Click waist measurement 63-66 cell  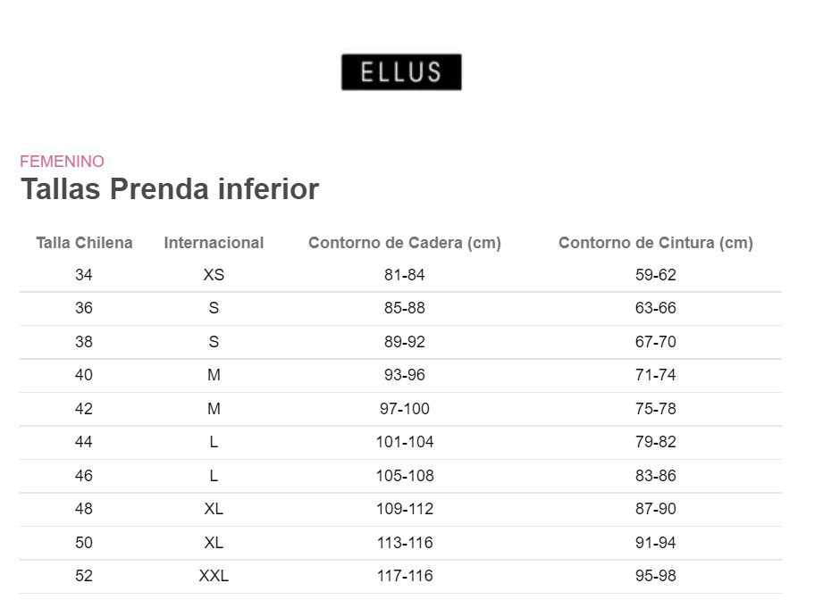pos(656,308)
